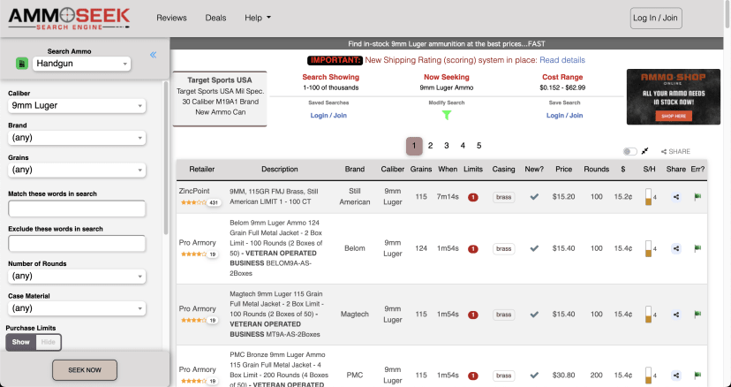This screenshot has width=731, height=387.
Task: Click the page vertical scrollbar
Action: pos(728,14)
